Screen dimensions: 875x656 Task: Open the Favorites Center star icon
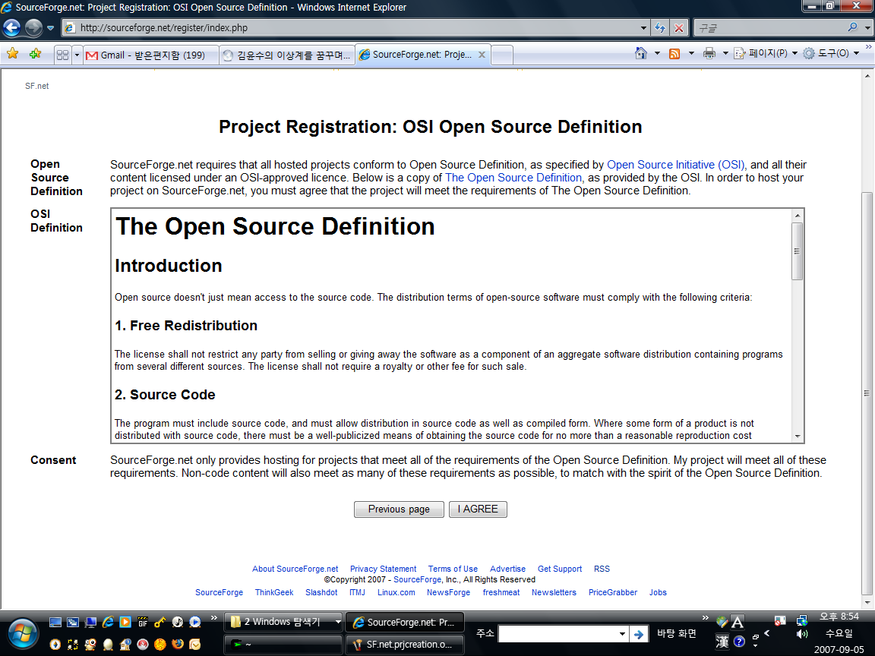click(x=12, y=54)
